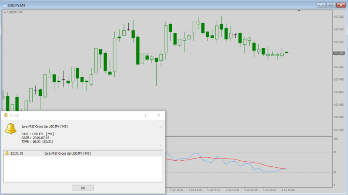Click the 107.465 price scale label

pos(339,92)
